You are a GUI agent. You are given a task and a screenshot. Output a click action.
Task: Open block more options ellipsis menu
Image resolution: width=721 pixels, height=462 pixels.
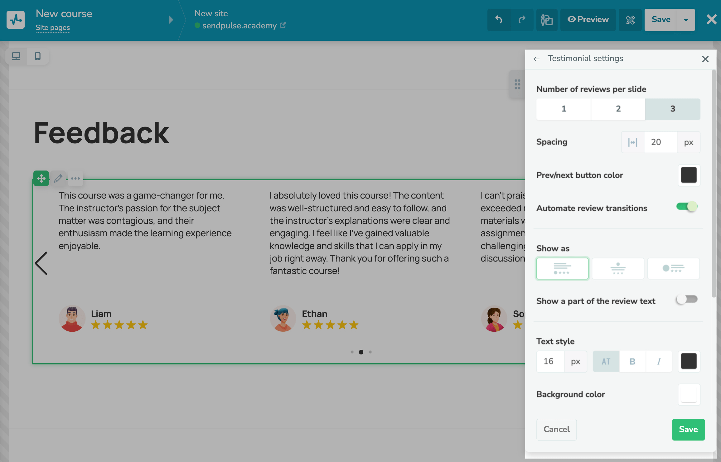(x=75, y=178)
